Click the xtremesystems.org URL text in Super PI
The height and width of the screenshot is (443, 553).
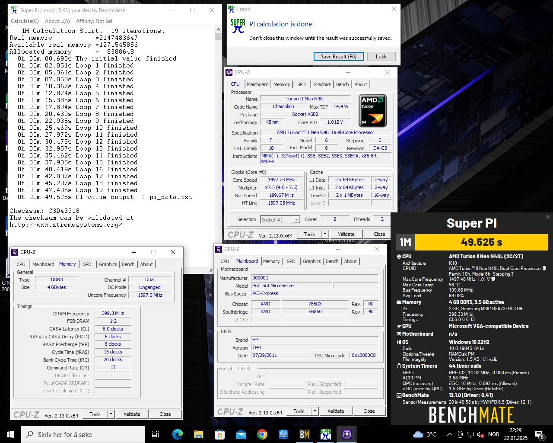66,225
